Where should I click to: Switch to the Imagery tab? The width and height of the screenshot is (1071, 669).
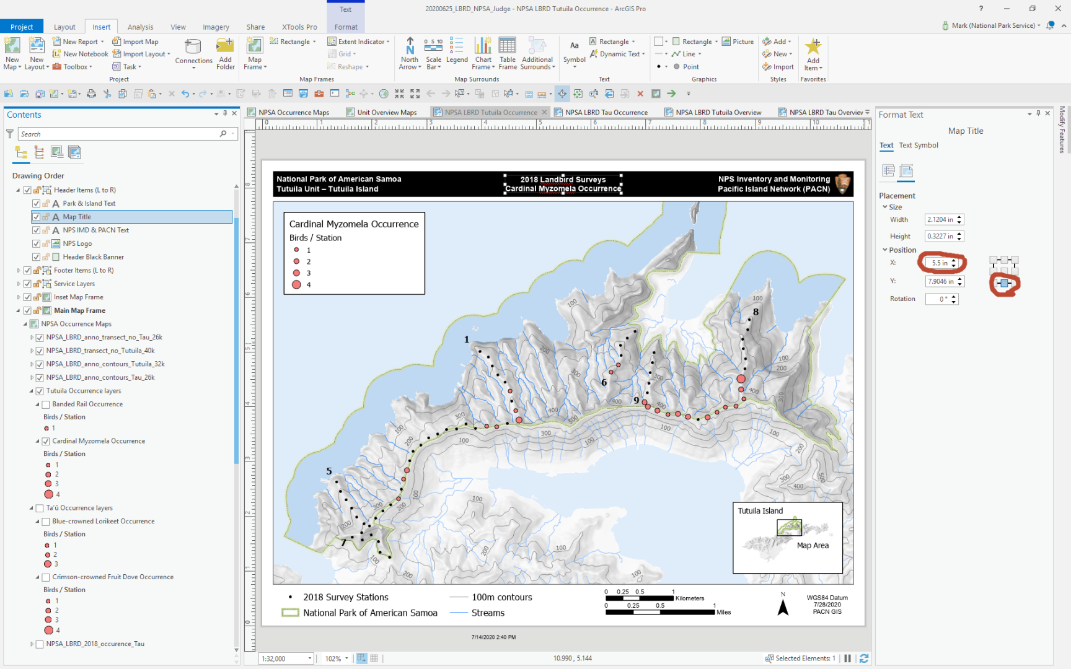[216, 27]
